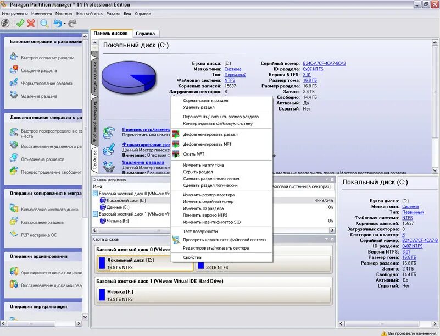Click P2P настройка ОС icon
Viewport: 440px width, 336px height.
(14, 234)
